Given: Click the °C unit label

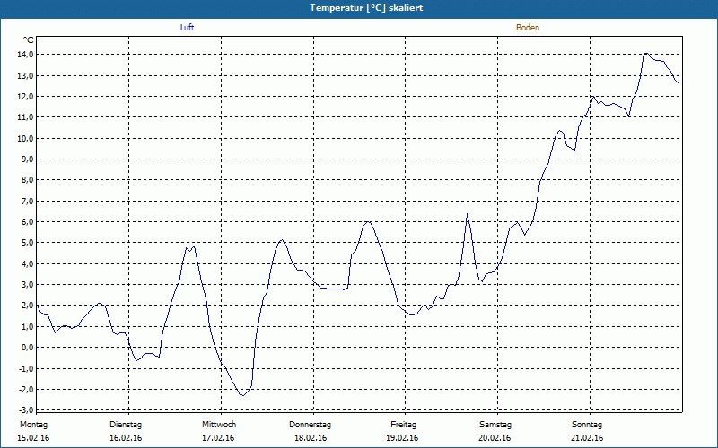Looking at the screenshot, I should point(29,40).
